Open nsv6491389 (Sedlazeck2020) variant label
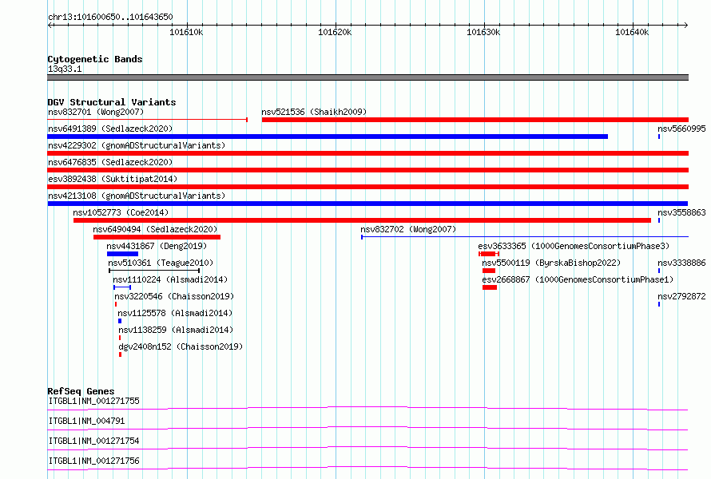 coord(110,129)
